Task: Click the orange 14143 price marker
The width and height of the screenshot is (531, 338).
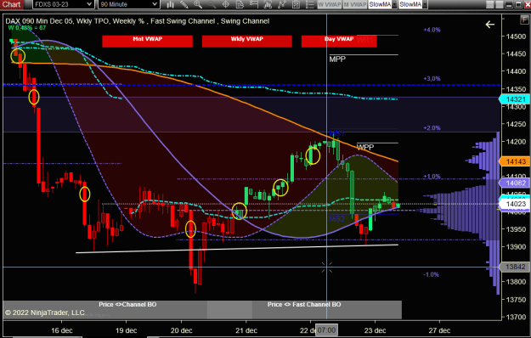Action: pyautogui.click(x=515, y=161)
